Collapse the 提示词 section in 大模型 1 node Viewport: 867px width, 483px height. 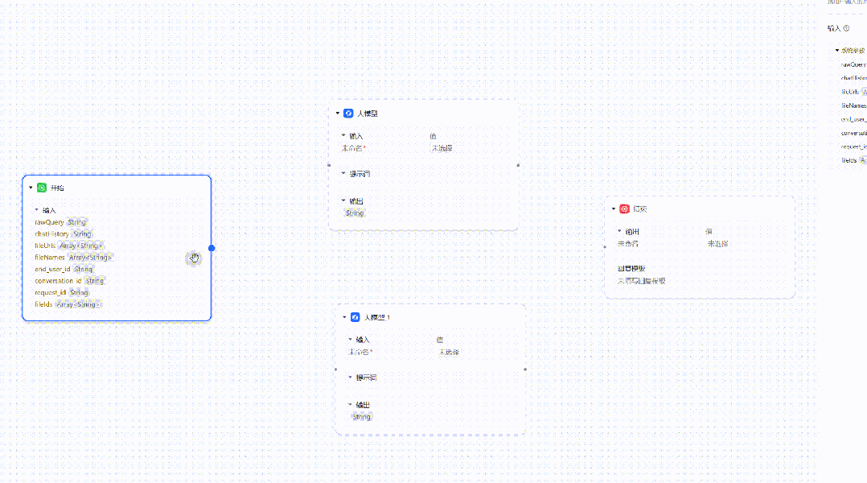pyautogui.click(x=350, y=378)
